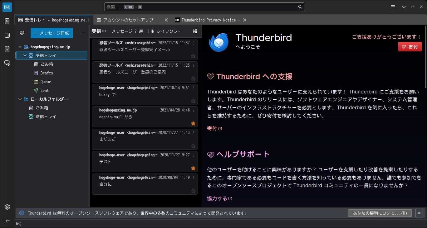The height and width of the screenshot is (228, 427).
Task: Collapse the hogehoge@sing.ne.jp account tree
Action: [x=20, y=47]
